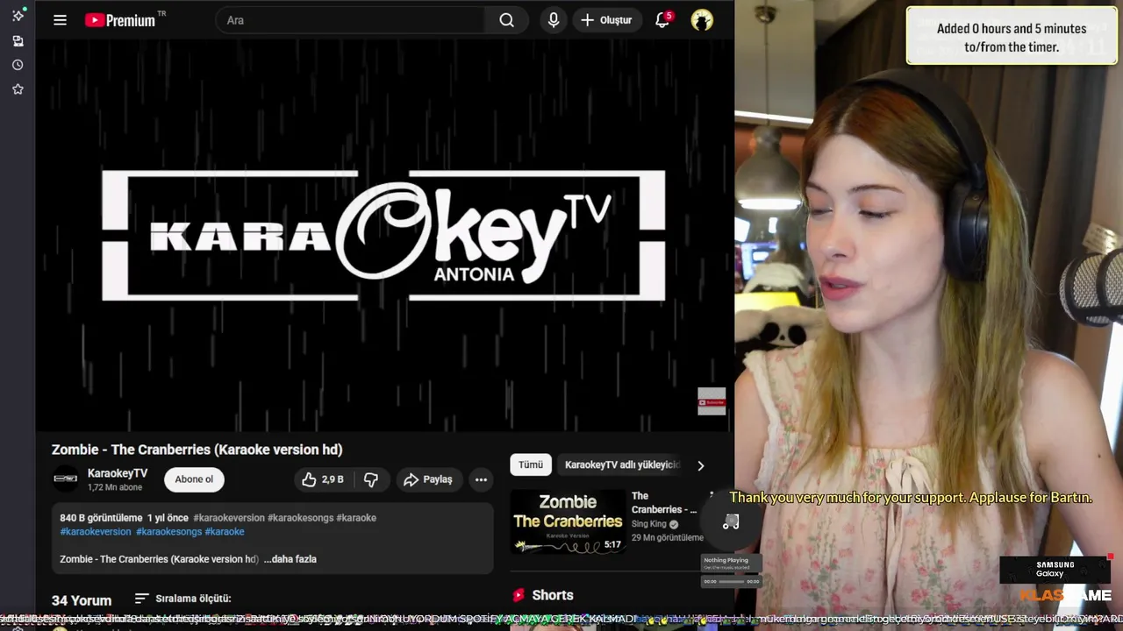Open the blue #karaoke hashtag
The width and height of the screenshot is (1123, 631).
pos(225,532)
